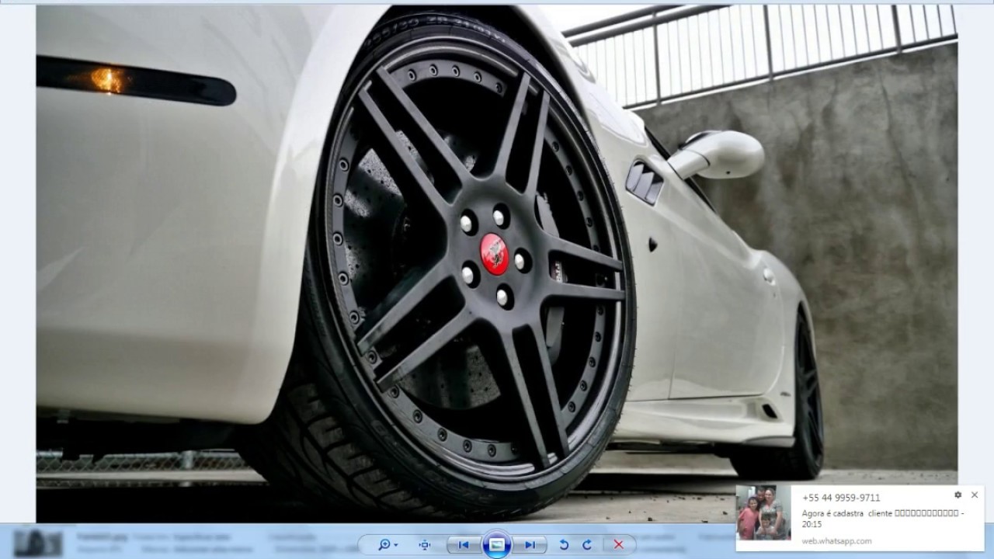The image size is (994, 559).
Task: Click the fit-to-window actual size icon
Action: (424, 544)
